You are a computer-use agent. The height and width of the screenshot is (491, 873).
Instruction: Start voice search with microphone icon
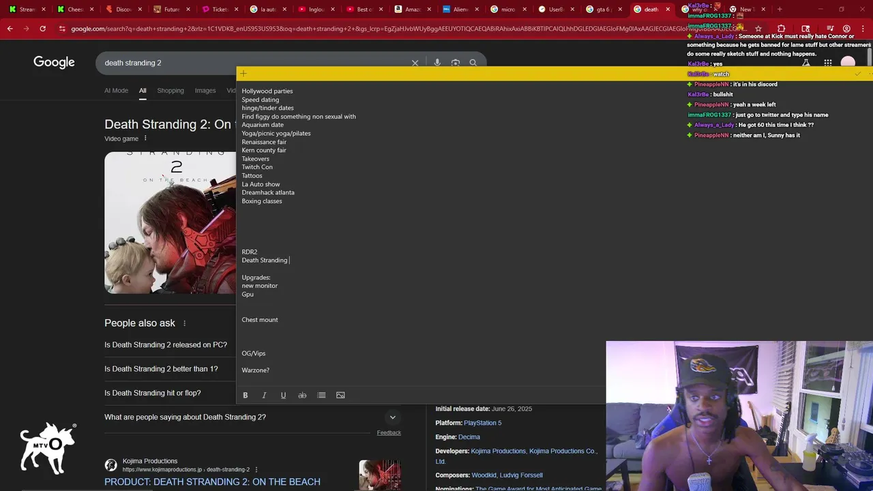click(x=437, y=63)
